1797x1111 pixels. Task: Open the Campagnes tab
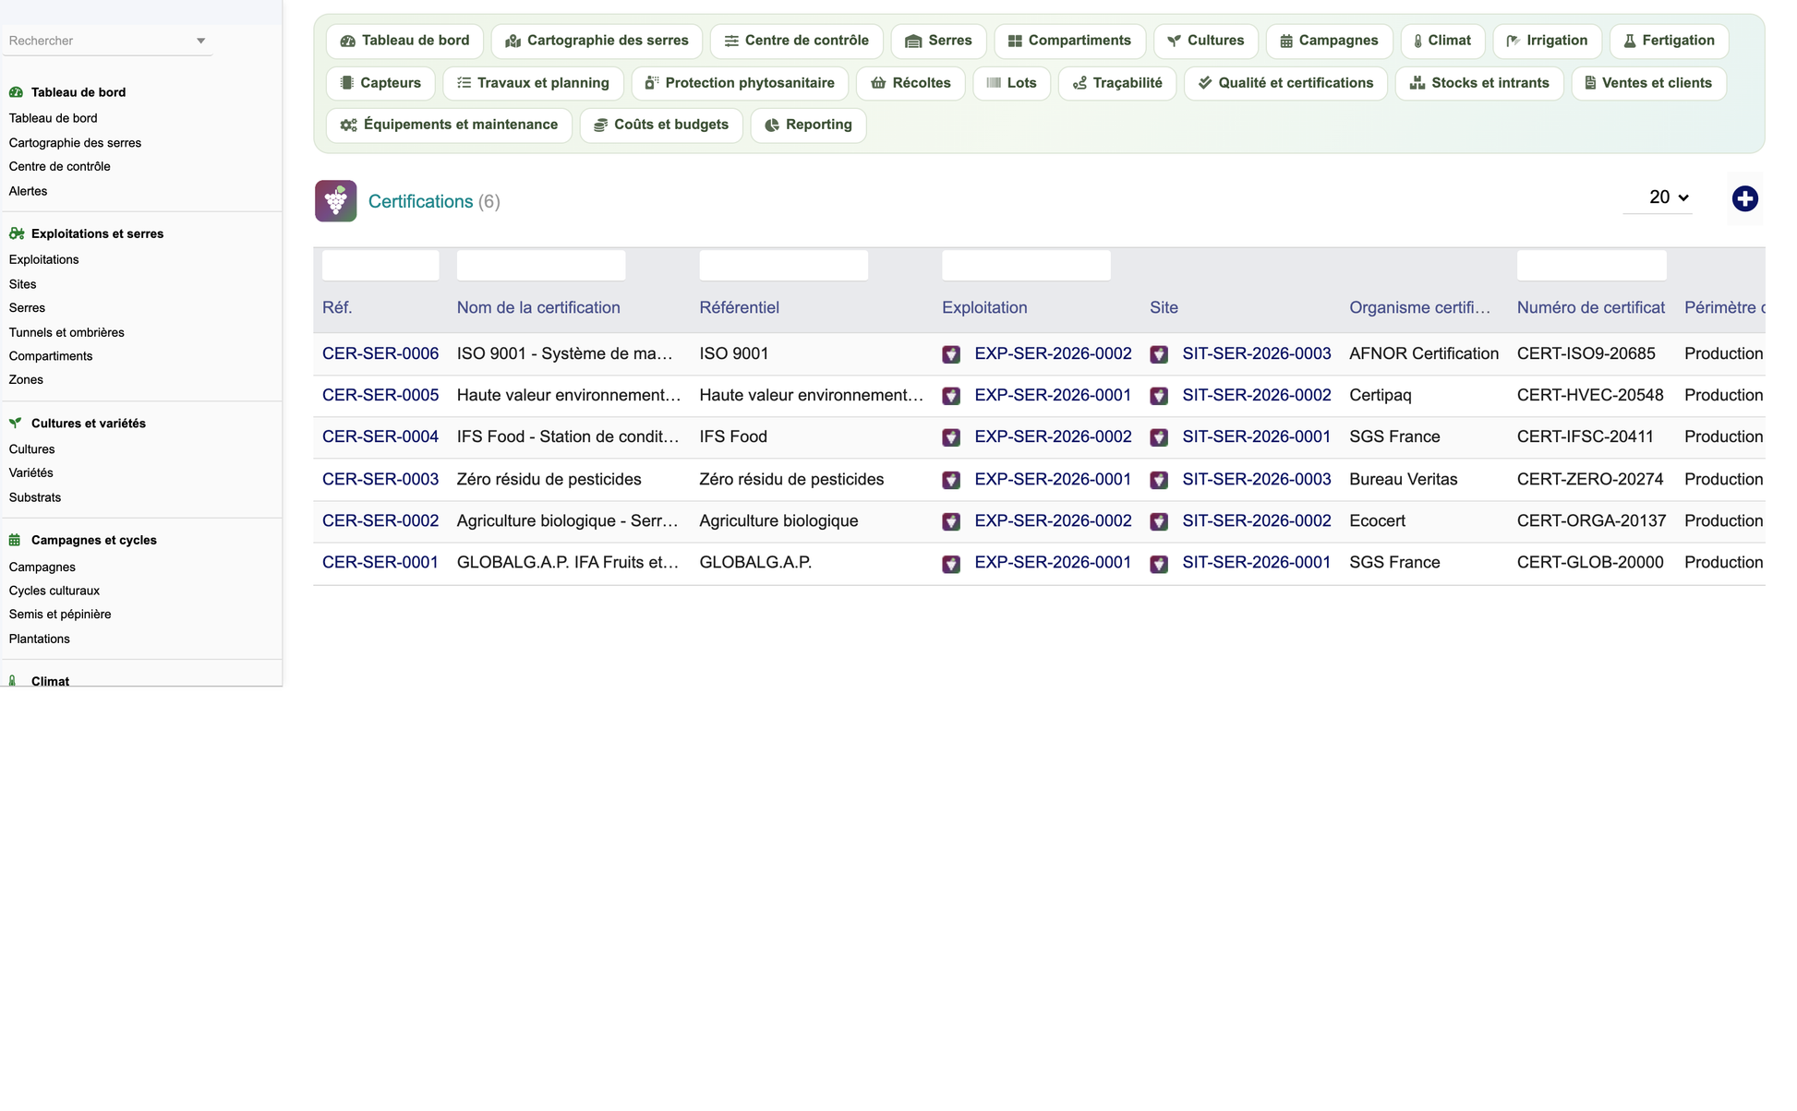(1329, 41)
